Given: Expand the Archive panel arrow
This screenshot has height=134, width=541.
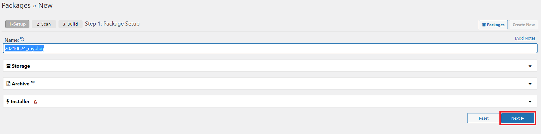Looking at the screenshot, I should [530, 84].
